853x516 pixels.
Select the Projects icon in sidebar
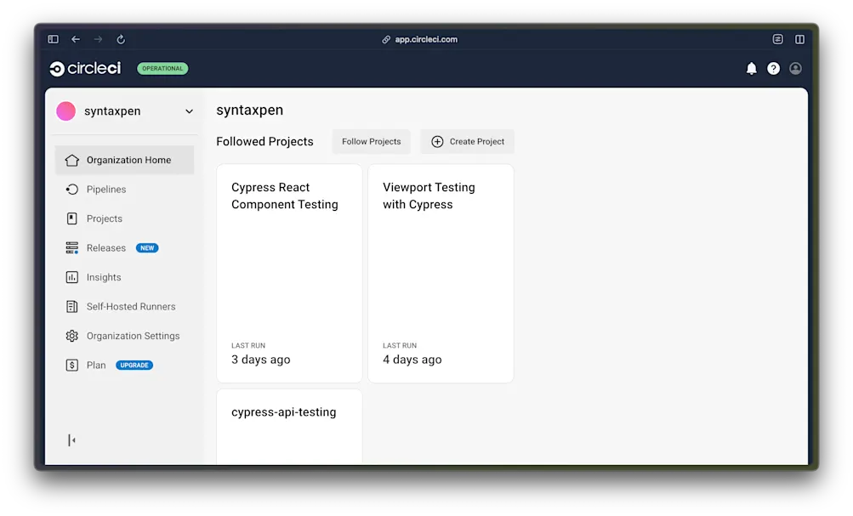point(72,218)
